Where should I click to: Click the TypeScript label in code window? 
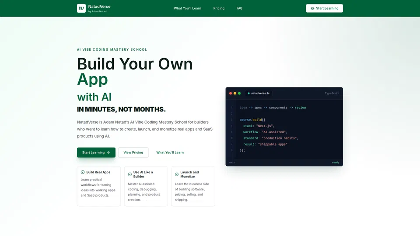tap(332, 94)
